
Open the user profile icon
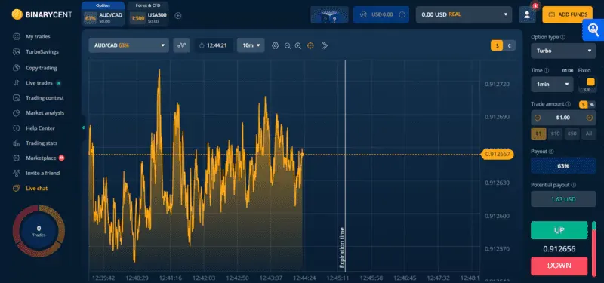click(x=527, y=14)
